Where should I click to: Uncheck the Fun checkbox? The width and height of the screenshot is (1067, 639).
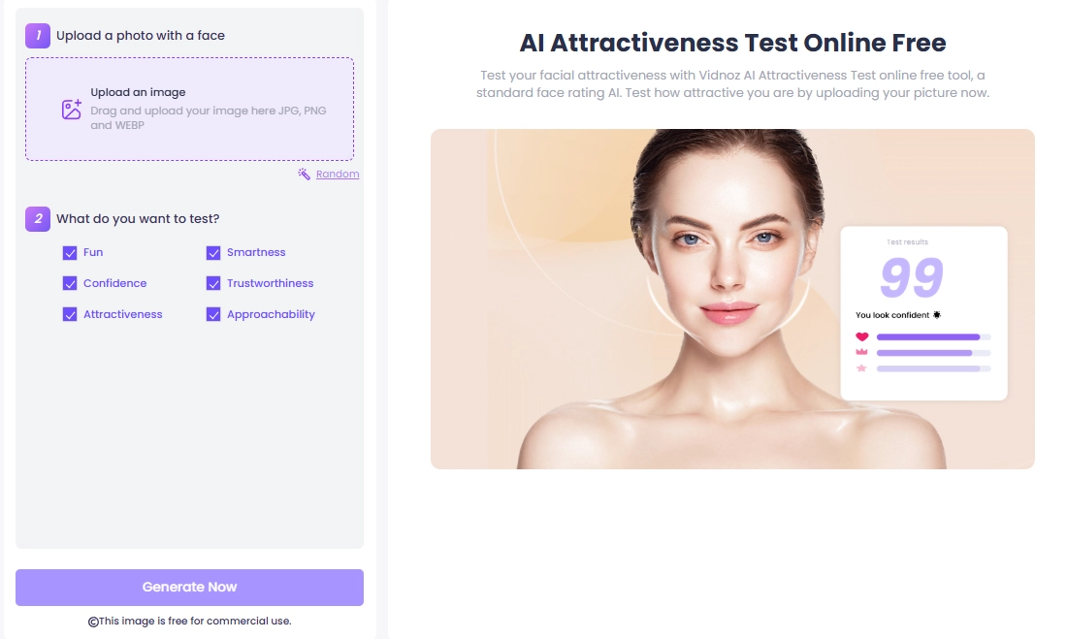(x=70, y=253)
